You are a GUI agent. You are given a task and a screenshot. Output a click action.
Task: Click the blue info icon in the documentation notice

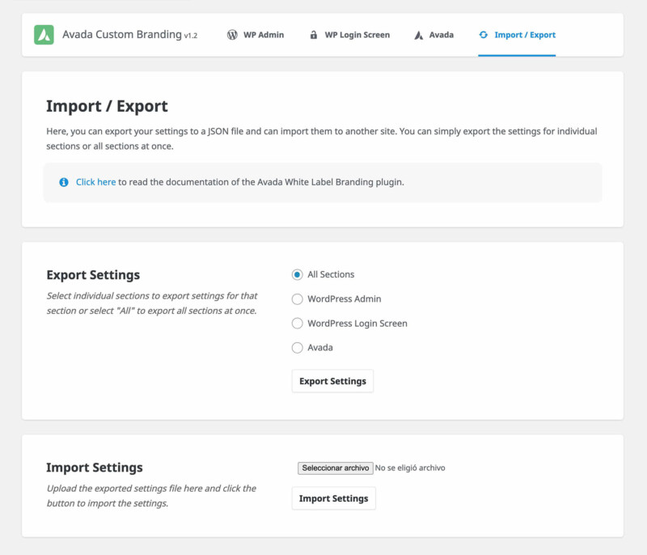point(63,182)
